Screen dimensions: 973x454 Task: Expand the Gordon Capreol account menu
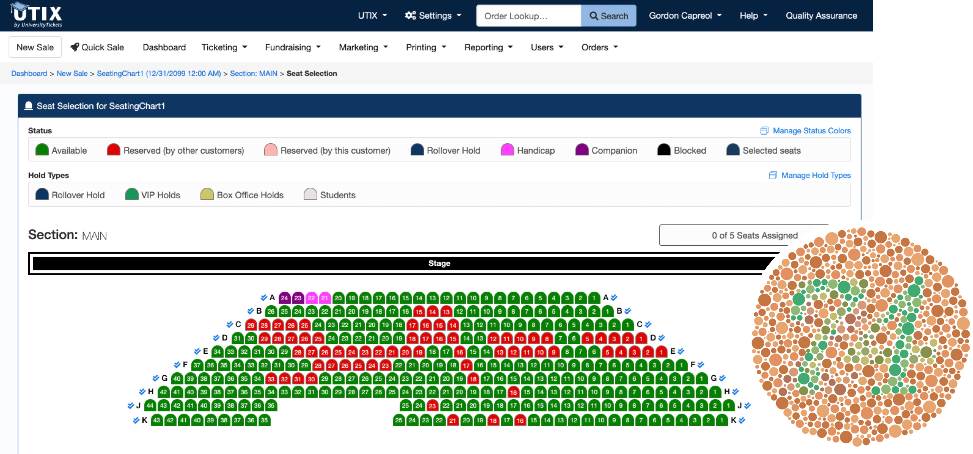tap(685, 15)
